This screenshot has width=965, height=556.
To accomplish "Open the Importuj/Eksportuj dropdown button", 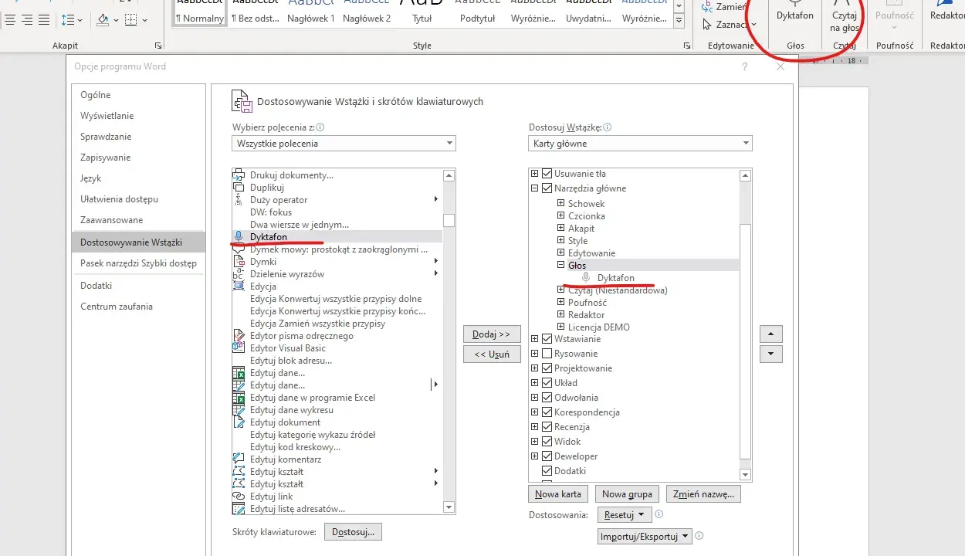I will point(645,537).
